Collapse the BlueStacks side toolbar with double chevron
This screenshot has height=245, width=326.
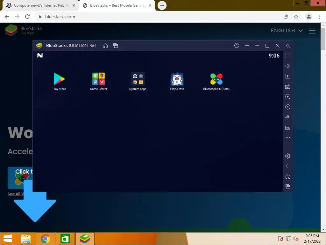(x=288, y=46)
